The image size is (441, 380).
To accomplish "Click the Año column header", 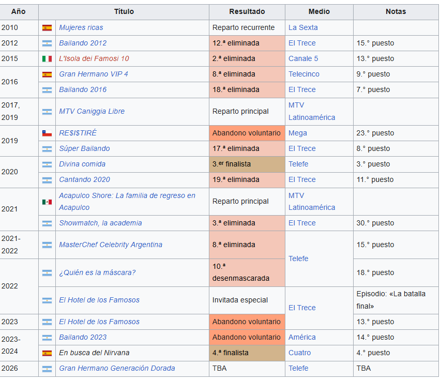I will (18, 11).
